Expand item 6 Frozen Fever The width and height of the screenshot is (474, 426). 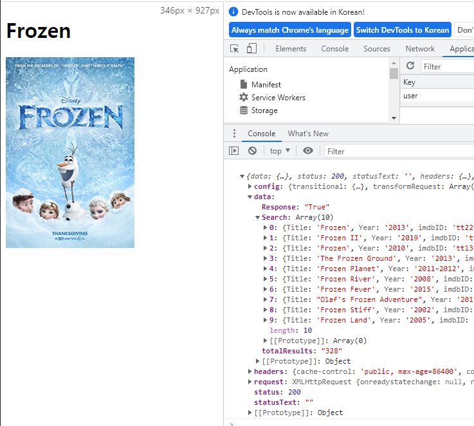coord(265,289)
